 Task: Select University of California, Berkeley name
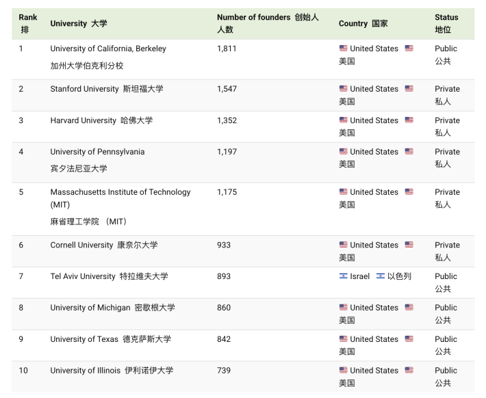point(108,49)
